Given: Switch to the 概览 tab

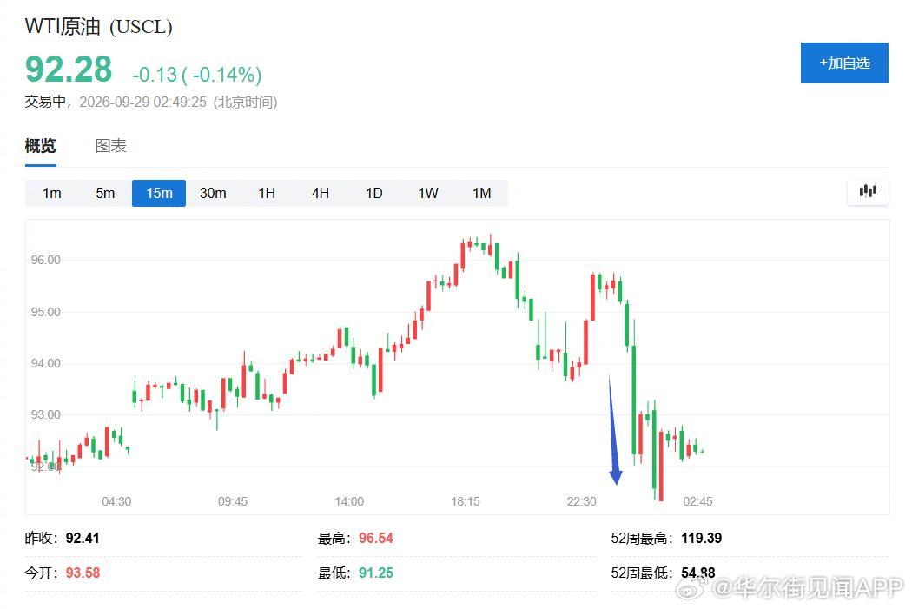Looking at the screenshot, I should (x=40, y=145).
